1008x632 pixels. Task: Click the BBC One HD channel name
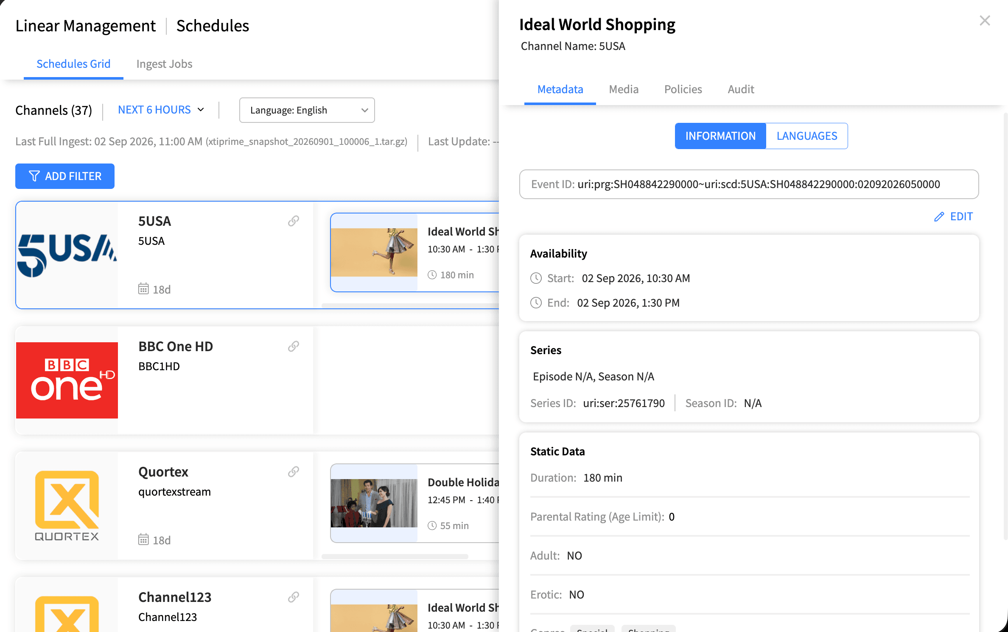[176, 346]
